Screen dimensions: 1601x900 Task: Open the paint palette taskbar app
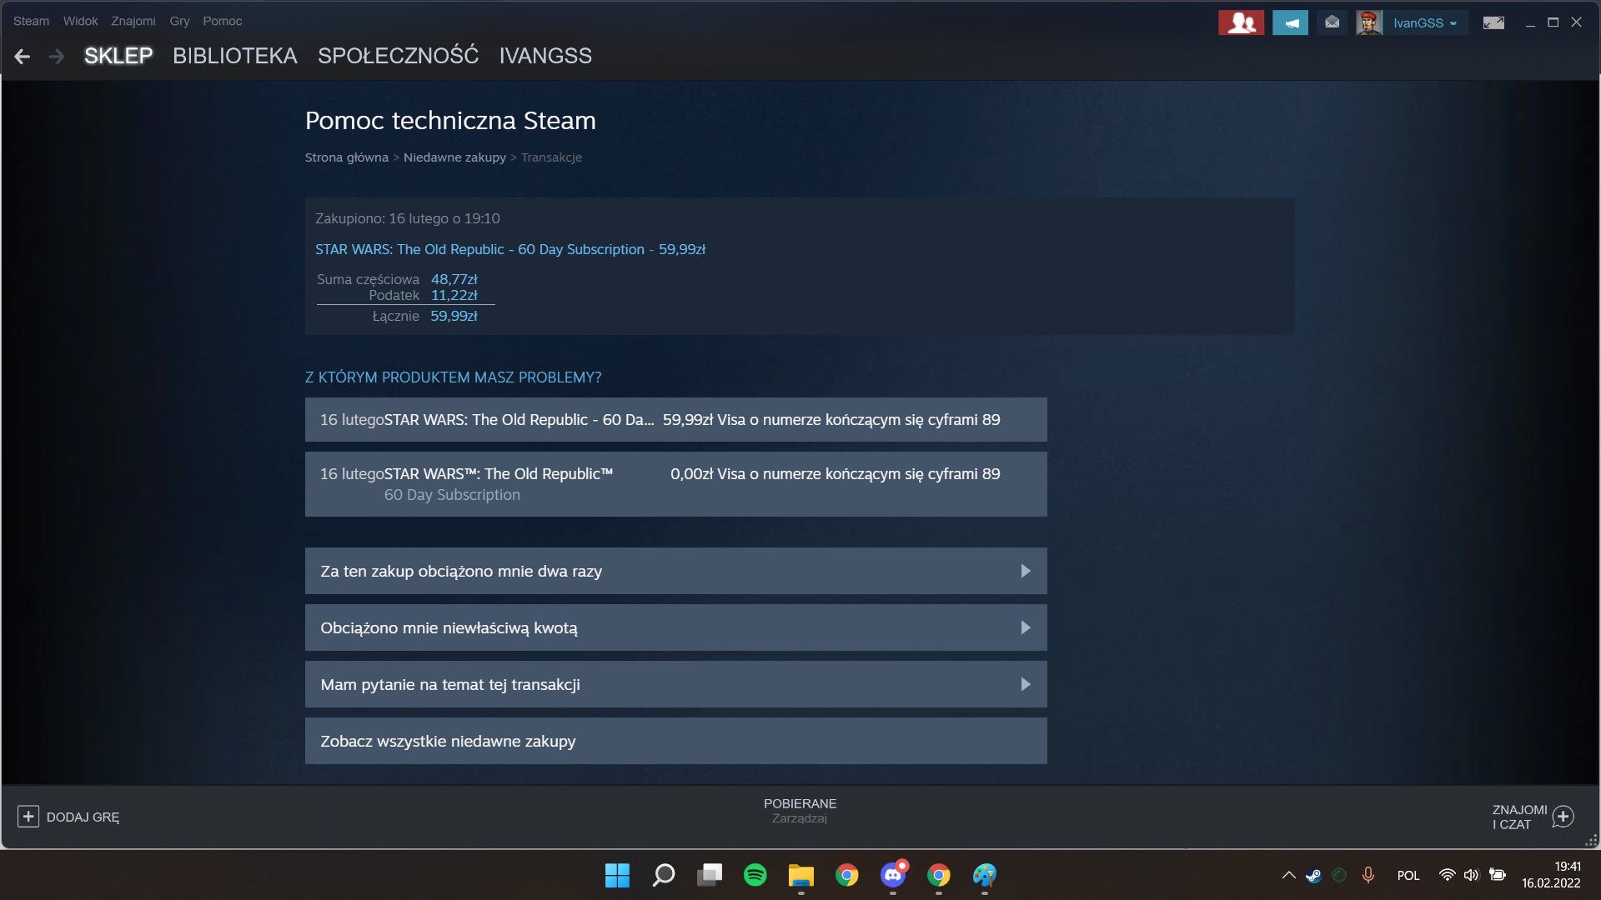point(985,875)
